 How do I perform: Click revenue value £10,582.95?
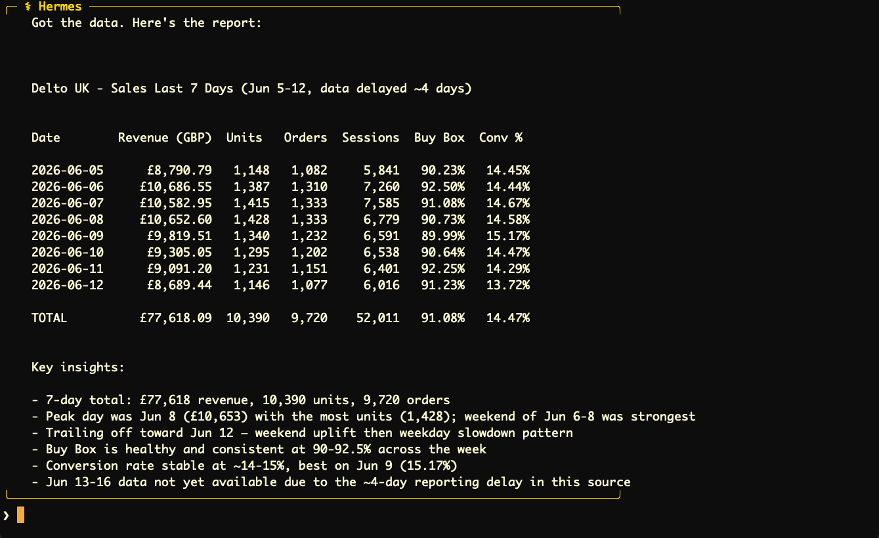176,203
